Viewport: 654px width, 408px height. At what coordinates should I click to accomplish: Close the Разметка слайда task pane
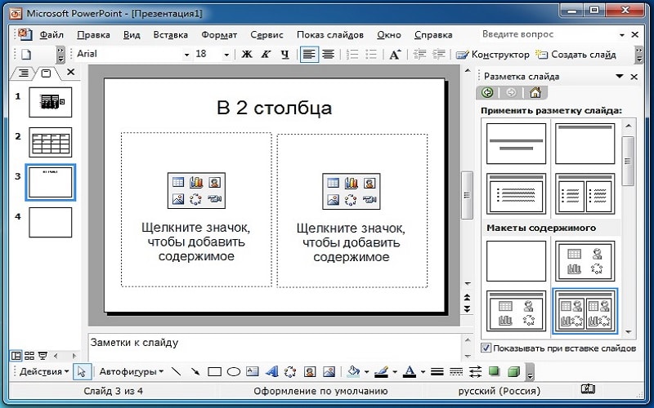coord(634,77)
